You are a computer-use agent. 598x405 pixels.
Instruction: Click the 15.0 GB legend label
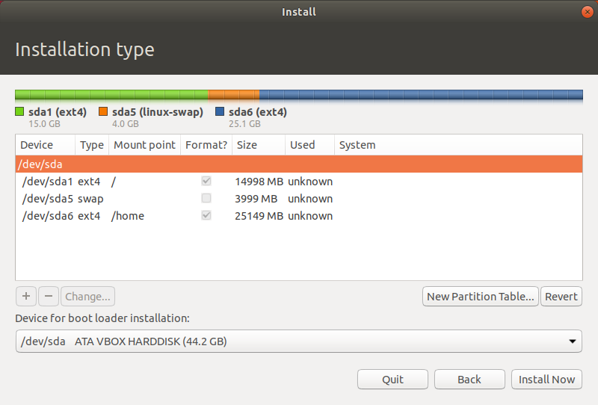pos(44,124)
